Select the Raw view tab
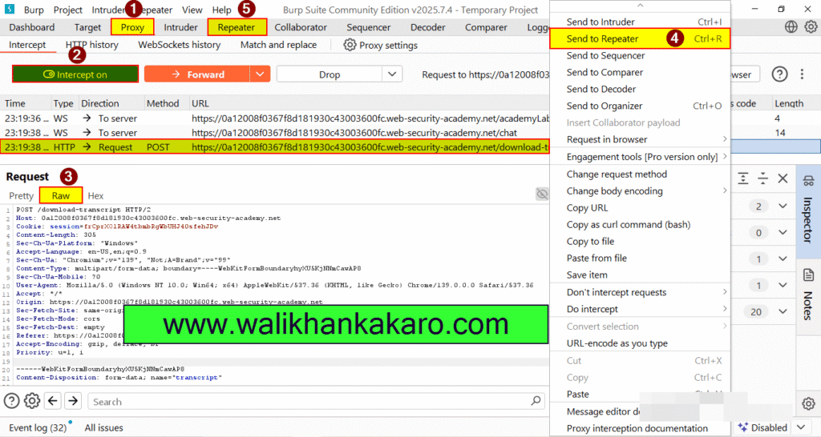The width and height of the screenshot is (821, 437). point(61,195)
